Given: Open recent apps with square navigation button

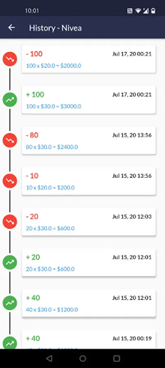Looking at the screenshot, I should pyautogui.click(x=116, y=358).
